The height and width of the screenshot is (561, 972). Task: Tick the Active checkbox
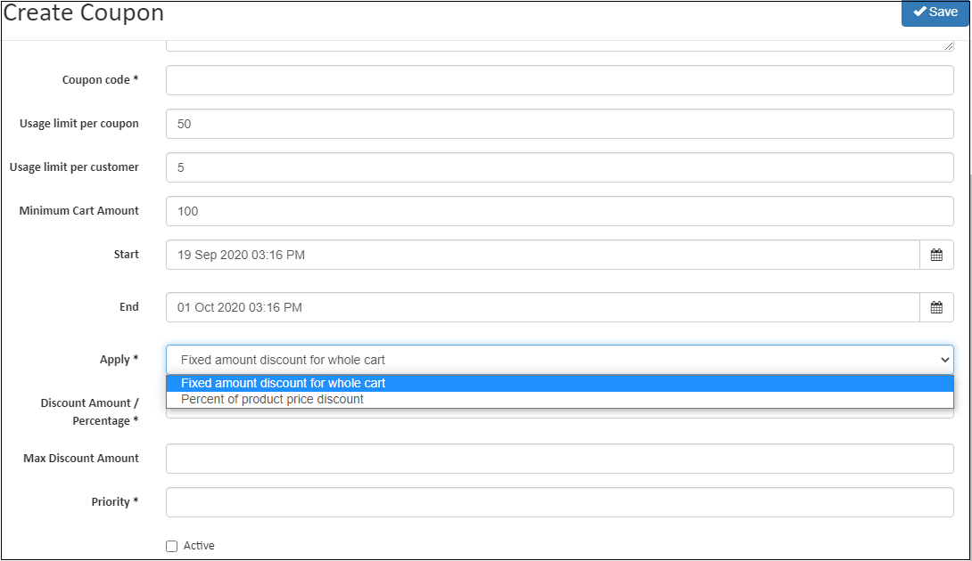[172, 546]
